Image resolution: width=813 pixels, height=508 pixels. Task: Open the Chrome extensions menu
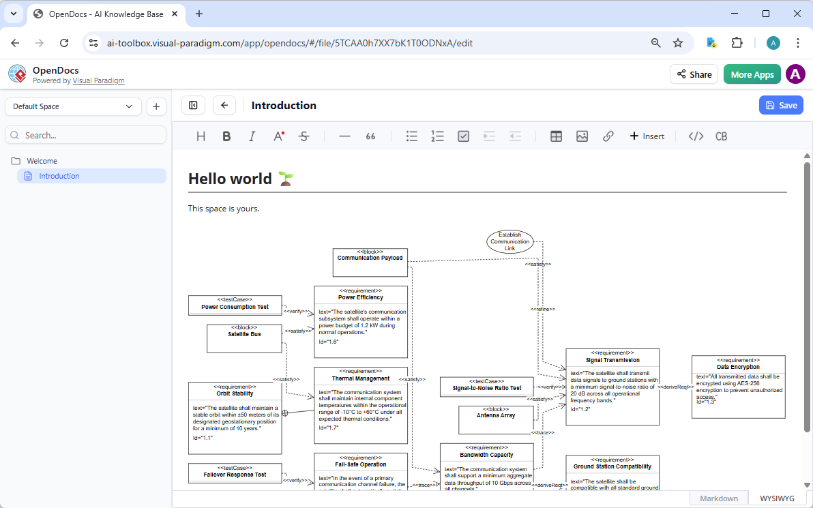click(x=737, y=42)
